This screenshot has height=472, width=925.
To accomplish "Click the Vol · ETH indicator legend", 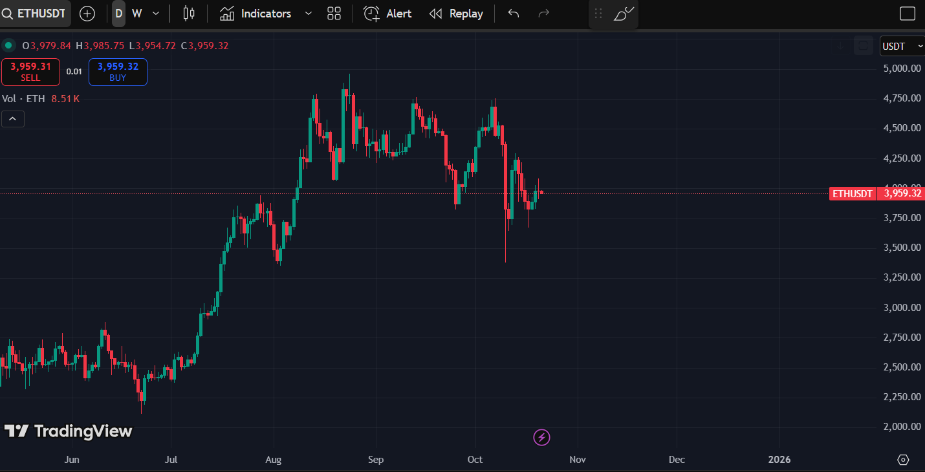I will click(x=23, y=99).
